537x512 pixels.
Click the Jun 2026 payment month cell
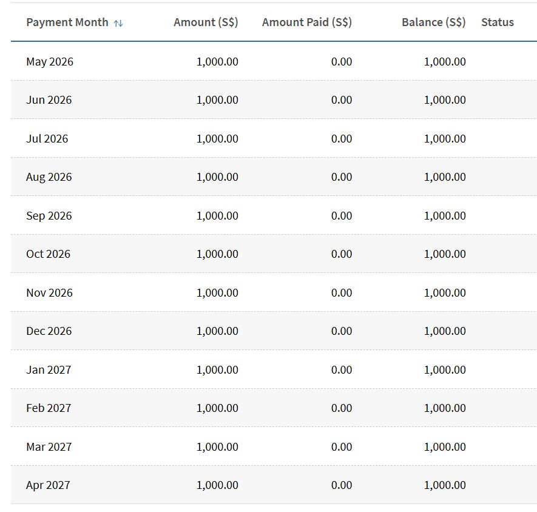pos(49,100)
